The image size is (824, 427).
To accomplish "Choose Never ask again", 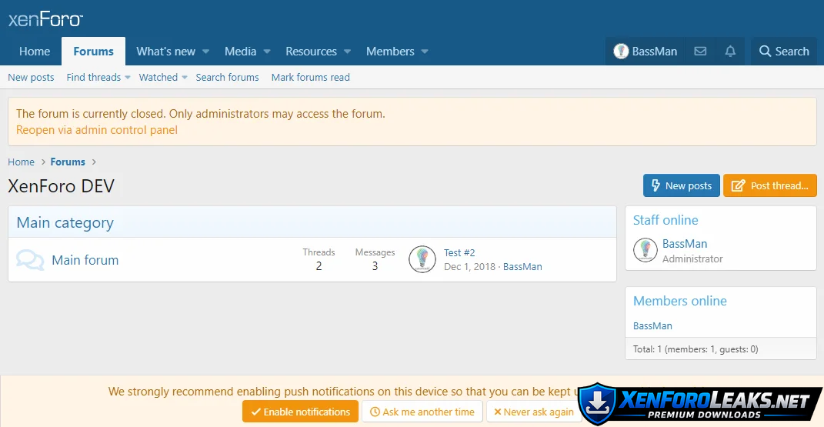I will (x=533, y=412).
